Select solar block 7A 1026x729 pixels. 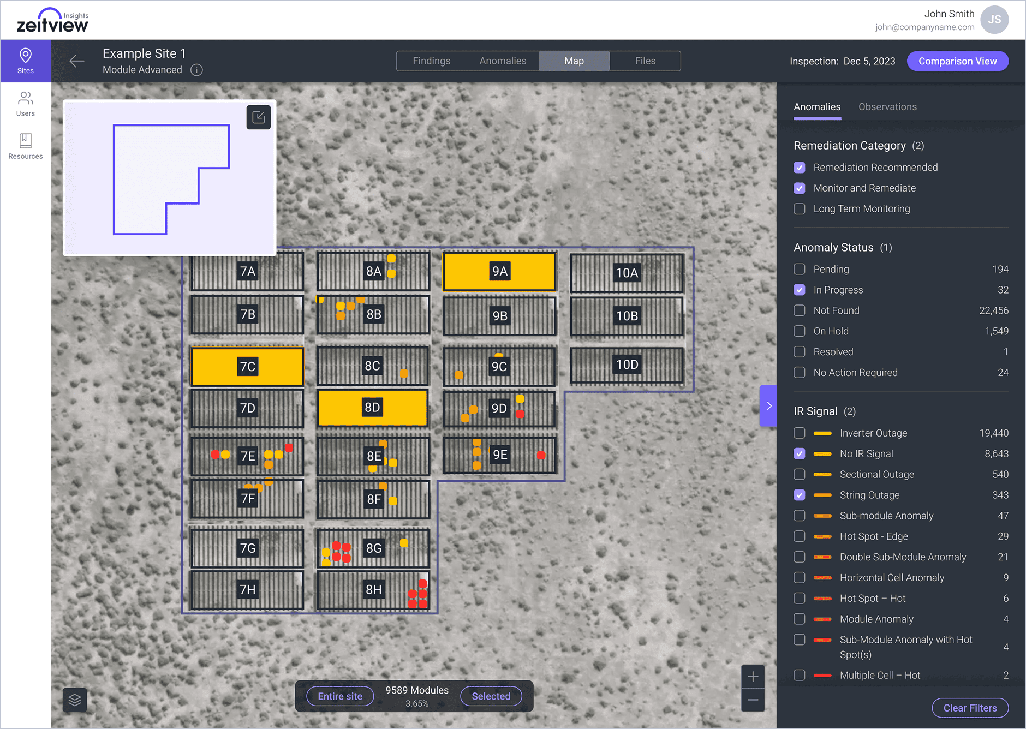click(247, 271)
